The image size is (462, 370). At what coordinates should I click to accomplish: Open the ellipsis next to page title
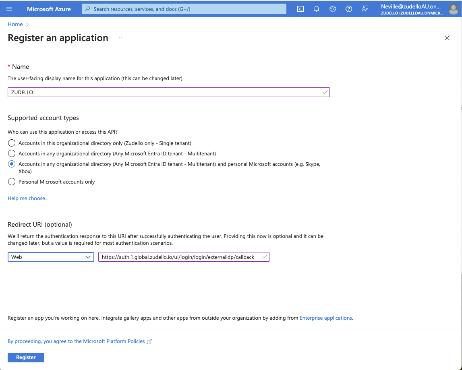[x=121, y=38]
